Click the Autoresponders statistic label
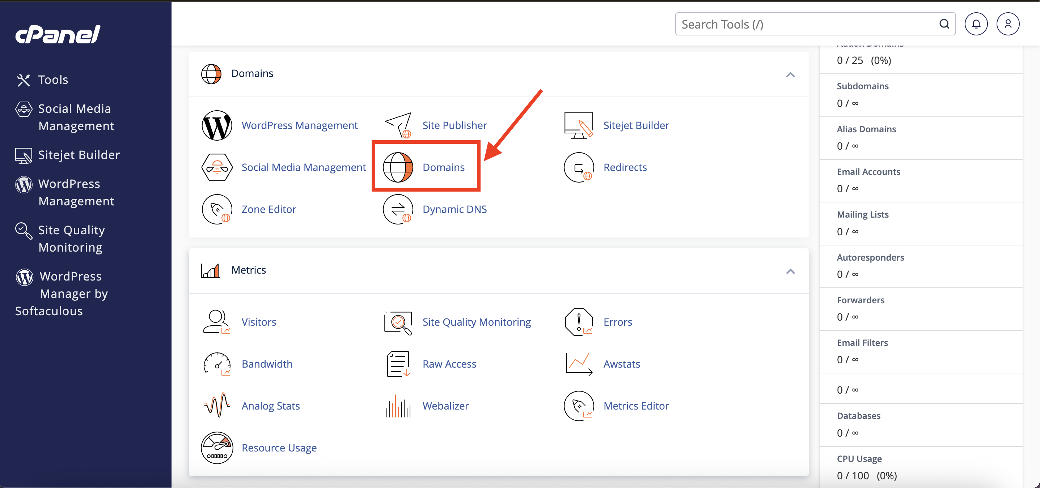 tap(870, 257)
